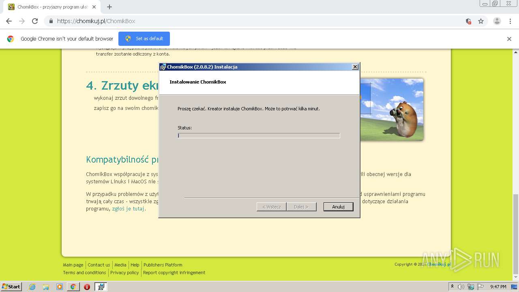
Task: Click the site lock security icon
Action: click(x=51, y=21)
